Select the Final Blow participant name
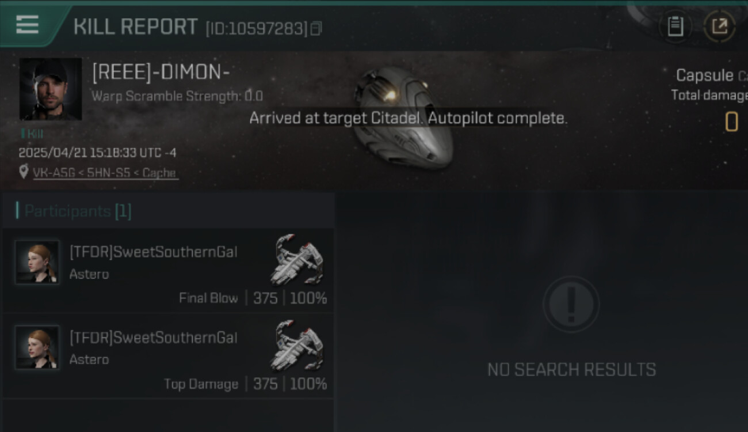Viewport: 748px width, 432px height. (x=153, y=252)
